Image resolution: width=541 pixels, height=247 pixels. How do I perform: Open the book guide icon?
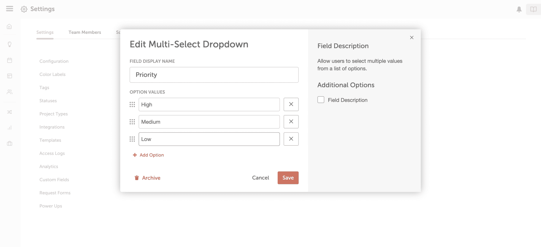(x=533, y=9)
